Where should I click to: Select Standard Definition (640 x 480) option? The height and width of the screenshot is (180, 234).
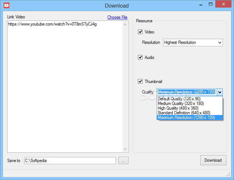point(189,113)
